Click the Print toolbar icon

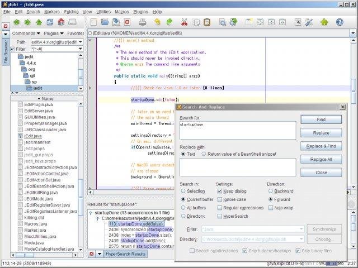point(143,22)
